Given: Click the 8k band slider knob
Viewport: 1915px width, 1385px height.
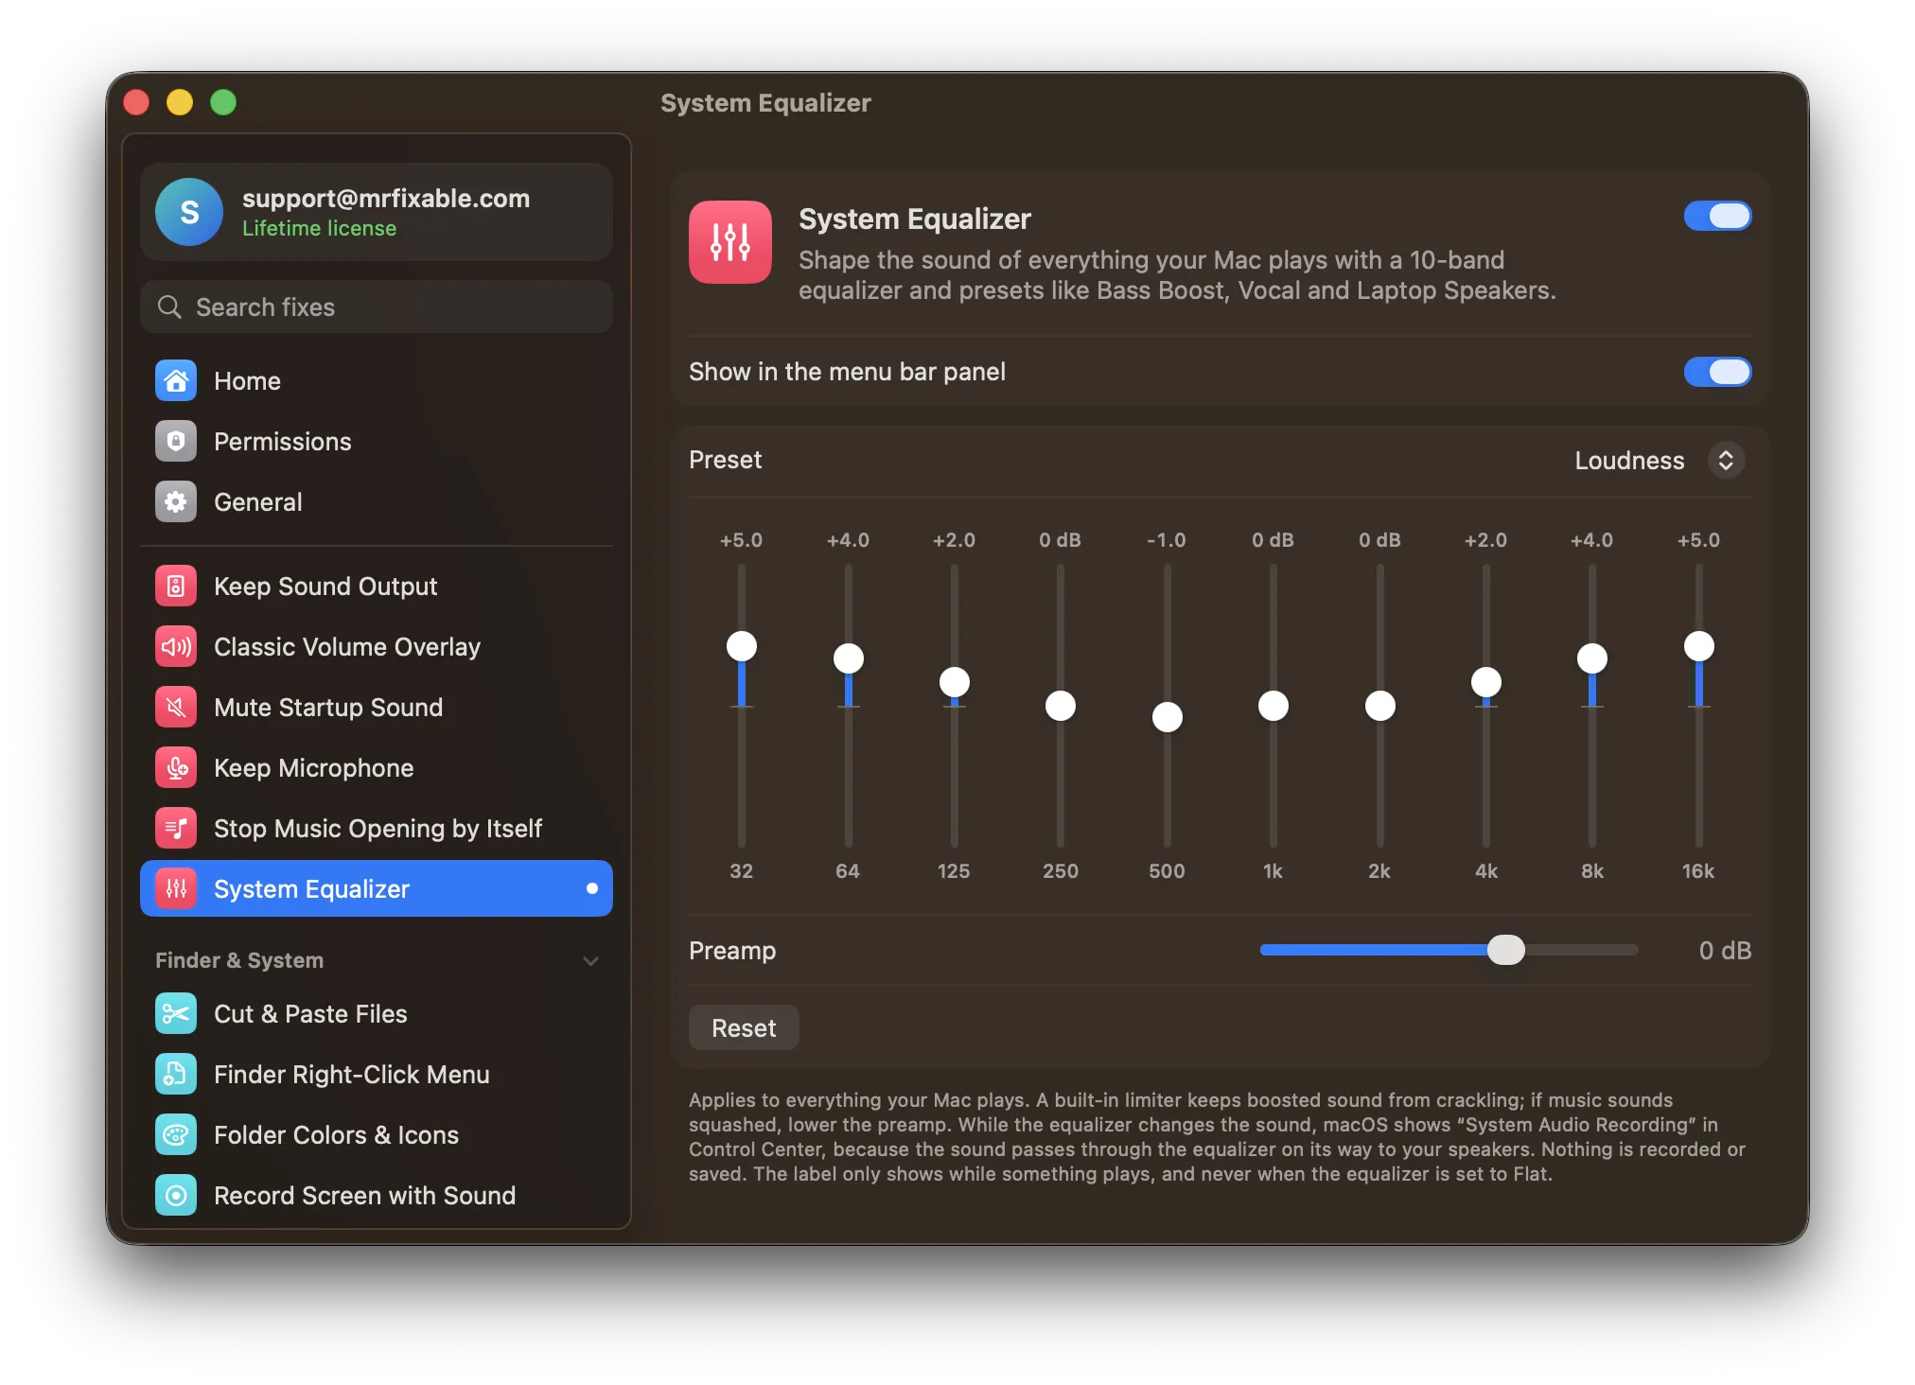Looking at the screenshot, I should pyautogui.click(x=1592, y=658).
